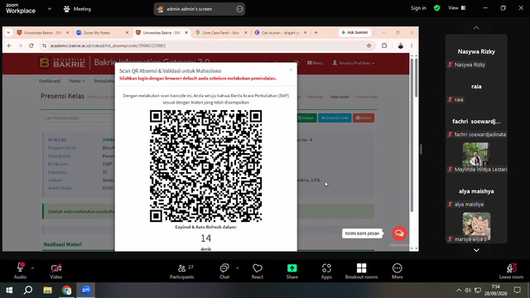Select Nasywa Rizky participant tile
The height and width of the screenshot is (298, 530).
[x=476, y=51]
